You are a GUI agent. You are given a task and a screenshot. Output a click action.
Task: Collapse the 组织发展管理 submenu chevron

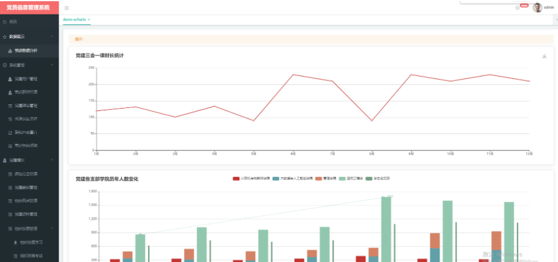[x=52, y=228]
